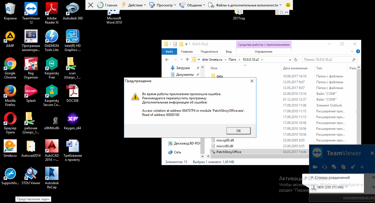The image size is (375, 203).
Task: Select the STDU Viewer desktop icon
Action: click(x=31, y=176)
